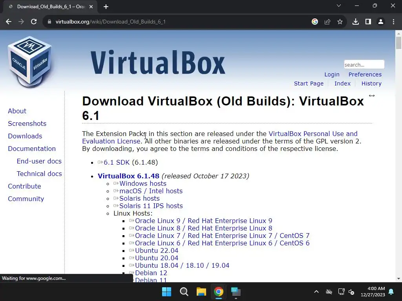Open Screenshots in the sidebar
The width and height of the screenshot is (402, 301).
pos(27,123)
